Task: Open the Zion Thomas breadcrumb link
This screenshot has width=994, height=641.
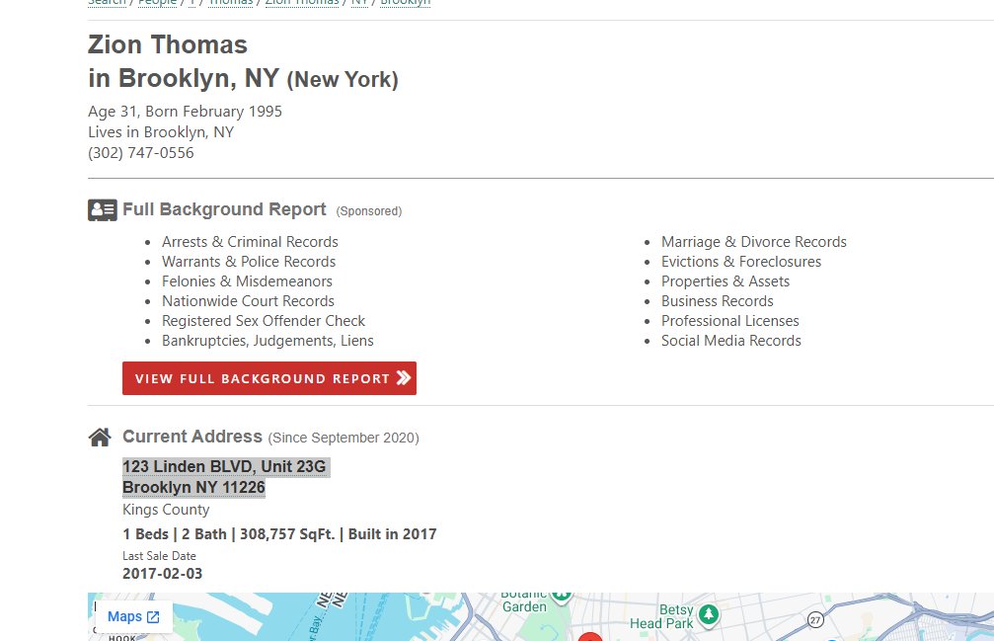Action: [302, 3]
